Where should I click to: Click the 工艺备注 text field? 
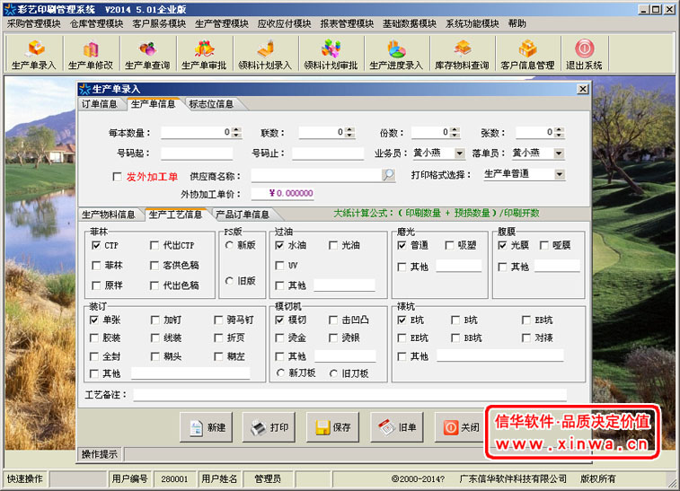[x=349, y=395]
